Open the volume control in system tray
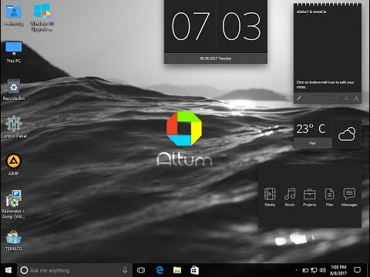This screenshot has width=370, height=277. coord(323,270)
